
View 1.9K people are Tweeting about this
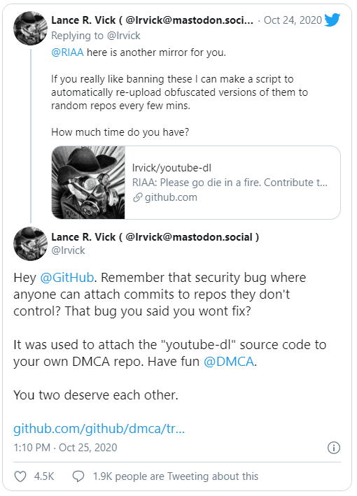pos(176,476)
